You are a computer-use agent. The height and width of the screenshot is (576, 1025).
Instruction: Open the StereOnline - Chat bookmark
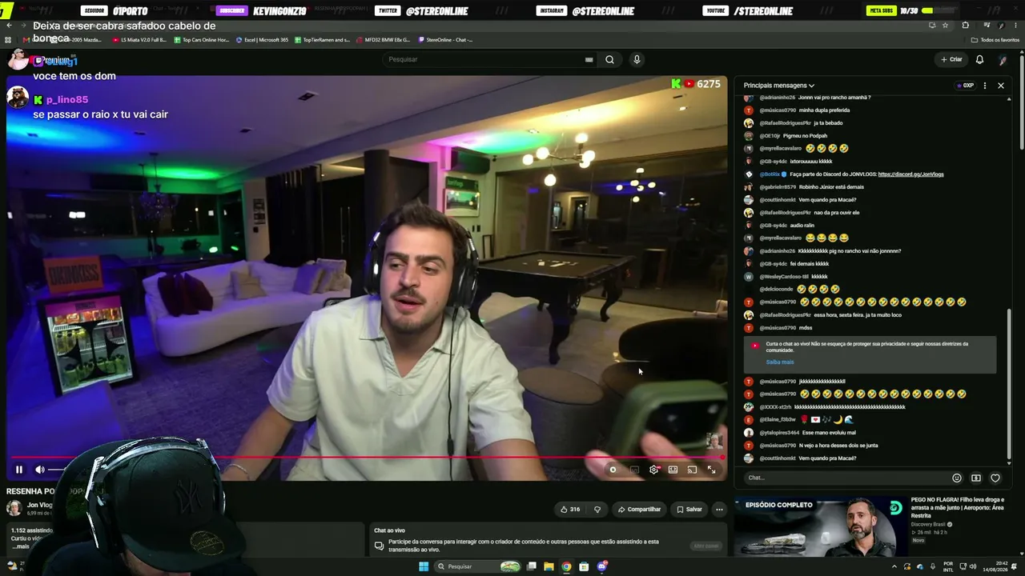pos(444,39)
